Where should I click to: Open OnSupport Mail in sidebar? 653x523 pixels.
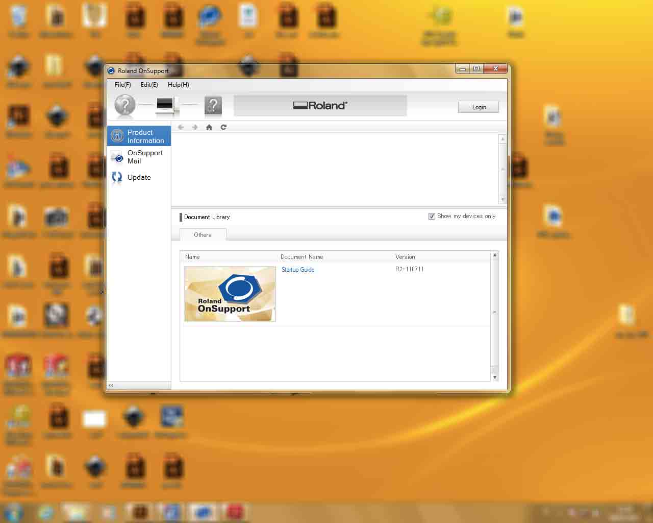pyautogui.click(x=139, y=157)
